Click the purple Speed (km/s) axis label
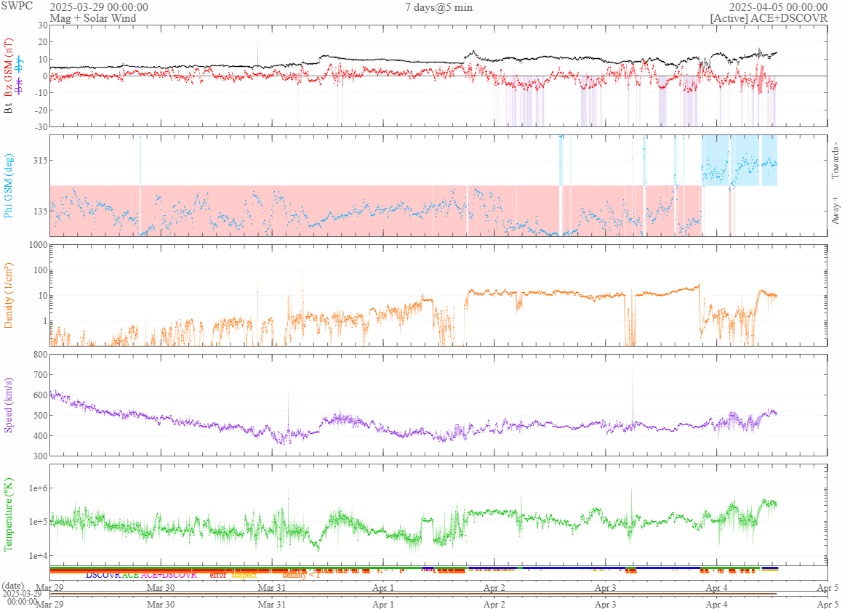 click(x=8, y=405)
